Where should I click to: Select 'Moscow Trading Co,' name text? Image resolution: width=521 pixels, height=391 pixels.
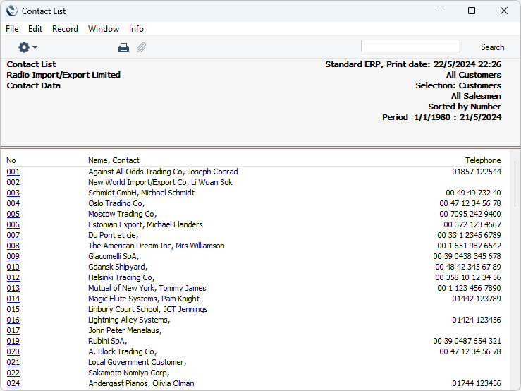click(122, 214)
